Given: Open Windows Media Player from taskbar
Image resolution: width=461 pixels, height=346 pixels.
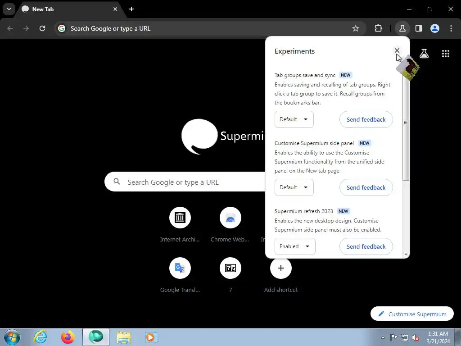Looking at the screenshot, I should pyautogui.click(x=152, y=337).
